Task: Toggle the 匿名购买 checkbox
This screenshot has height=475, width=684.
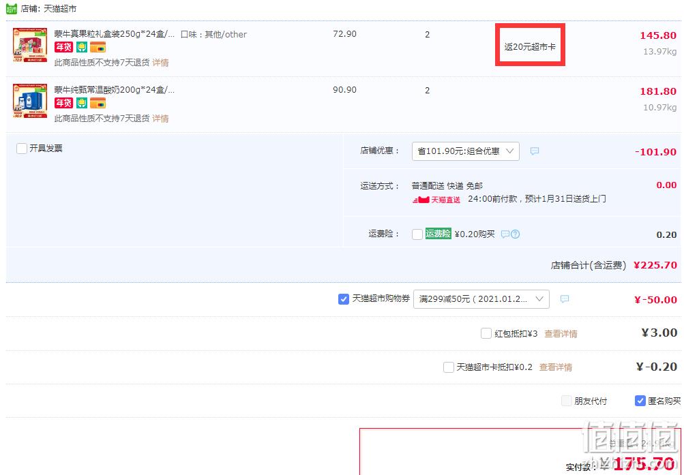Action: coord(640,401)
